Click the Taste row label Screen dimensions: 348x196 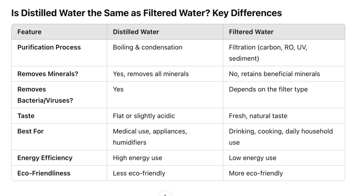pyautogui.click(x=26, y=116)
